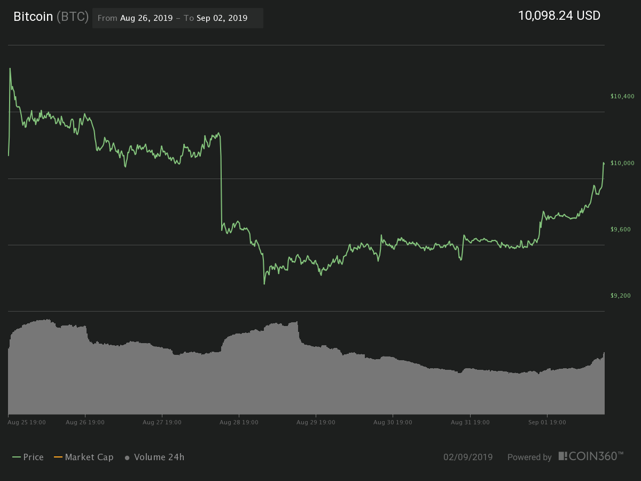Select the Bitcoin (BTC) chart title
641x481 pixels.
51,17
